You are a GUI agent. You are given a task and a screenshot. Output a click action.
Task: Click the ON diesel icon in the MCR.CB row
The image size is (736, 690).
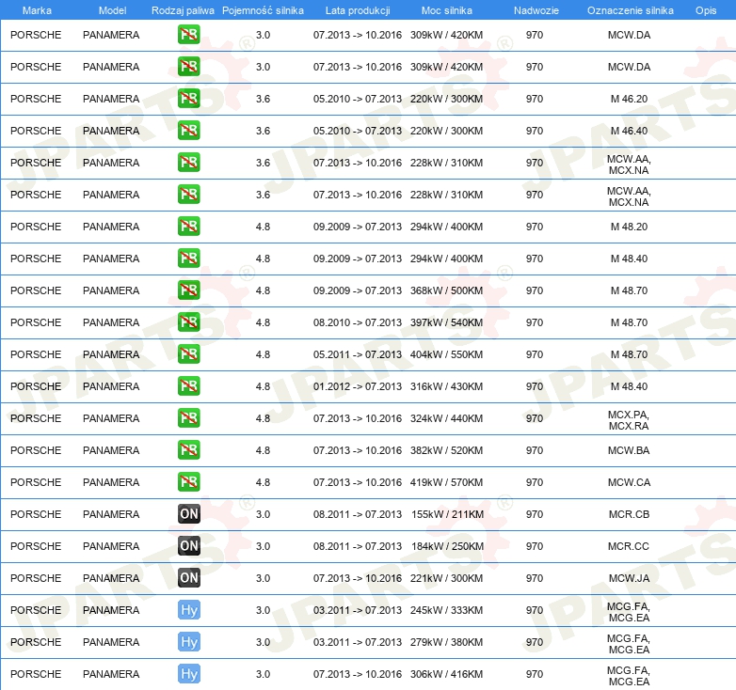tap(188, 514)
